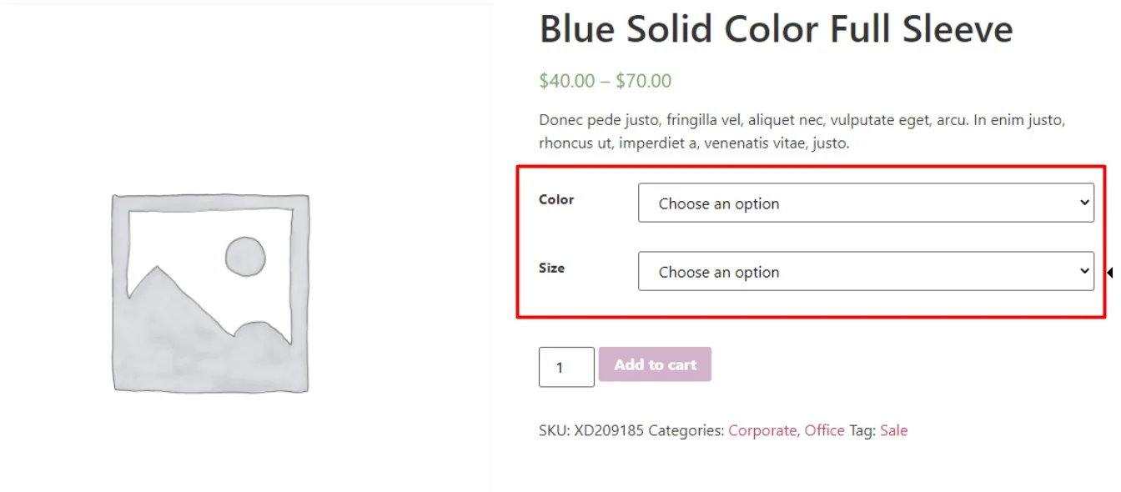The height and width of the screenshot is (492, 1121).
Task: Click the Categories label text
Action: pos(686,430)
